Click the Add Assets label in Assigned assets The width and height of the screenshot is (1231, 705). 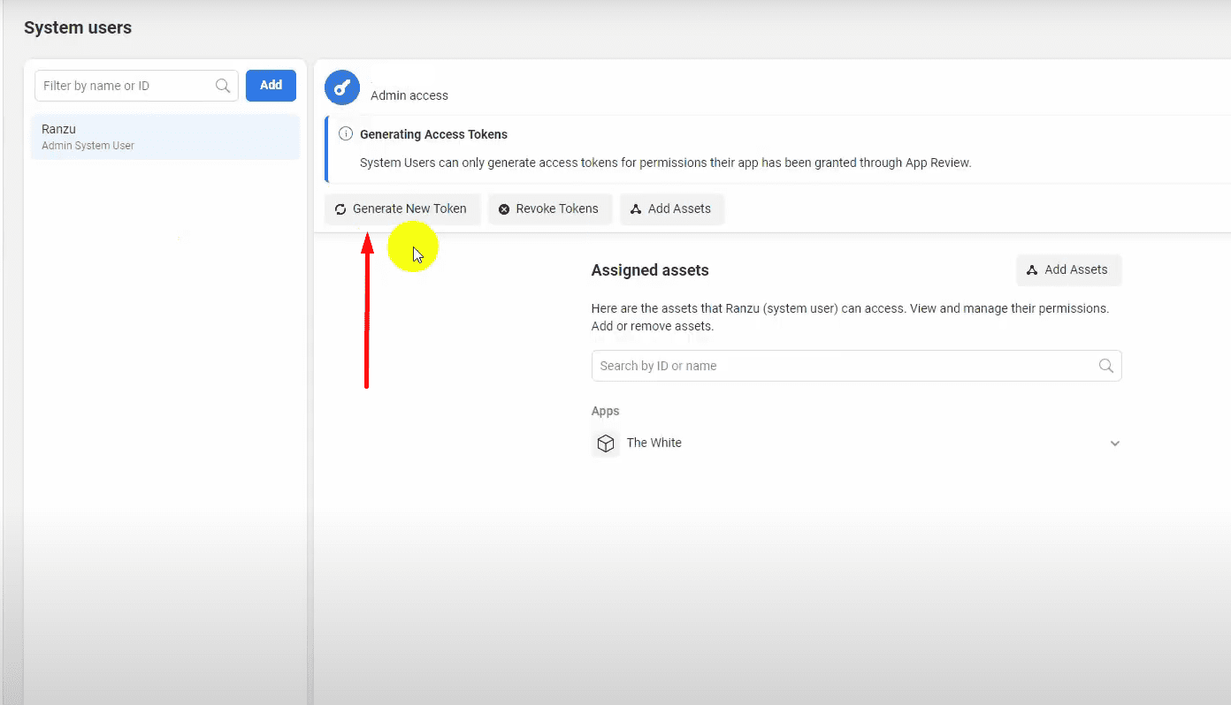tap(1075, 270)
